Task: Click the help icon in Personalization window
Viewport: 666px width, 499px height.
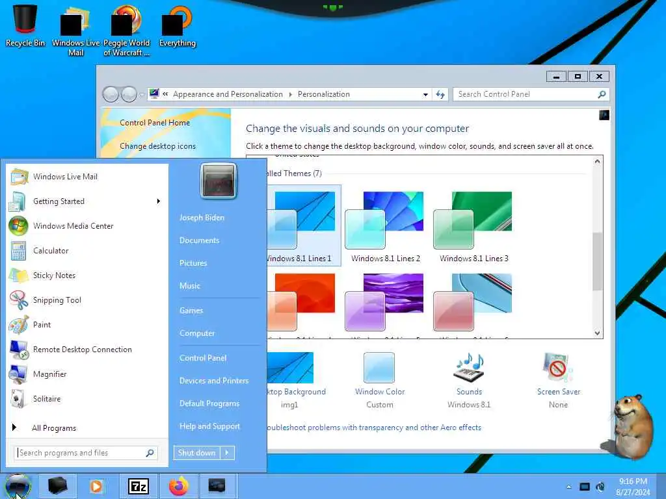Action: (x=604, y=115)
